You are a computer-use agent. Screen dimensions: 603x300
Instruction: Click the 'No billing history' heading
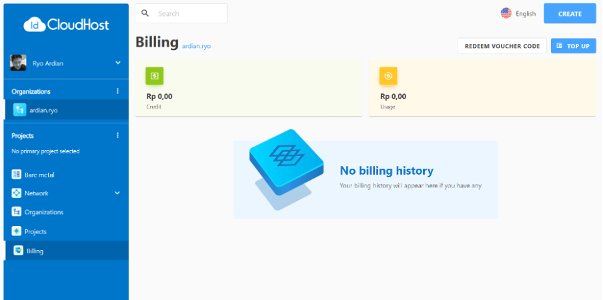[386, 171]
